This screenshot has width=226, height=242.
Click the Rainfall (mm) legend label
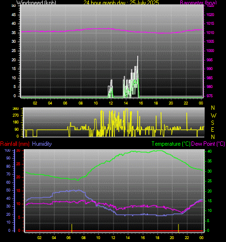tap(15, 144)
